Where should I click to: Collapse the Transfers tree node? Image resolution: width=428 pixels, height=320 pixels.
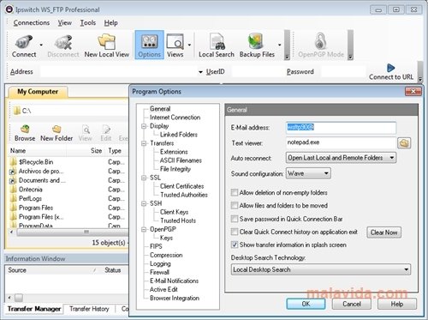pos(144,143)
